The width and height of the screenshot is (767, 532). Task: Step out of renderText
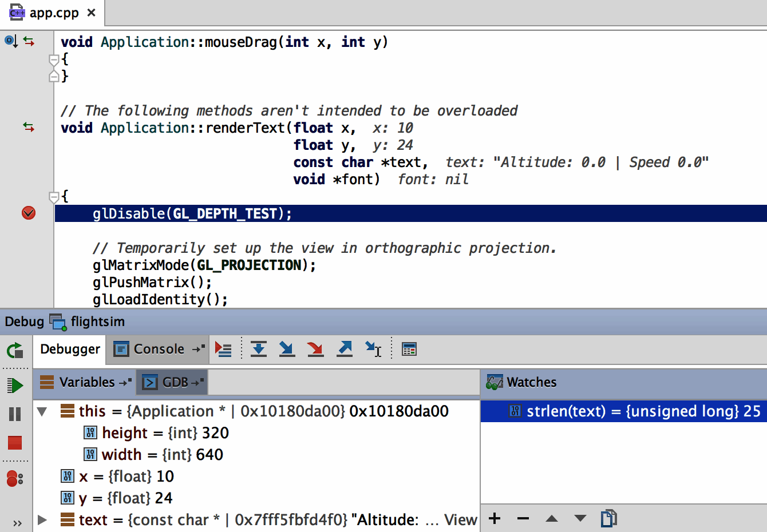point(344,349)
